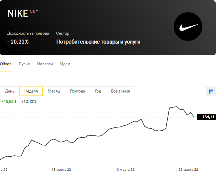Switch to the Пульс tab
216x174 pixels.
click(x=24, y=64)
